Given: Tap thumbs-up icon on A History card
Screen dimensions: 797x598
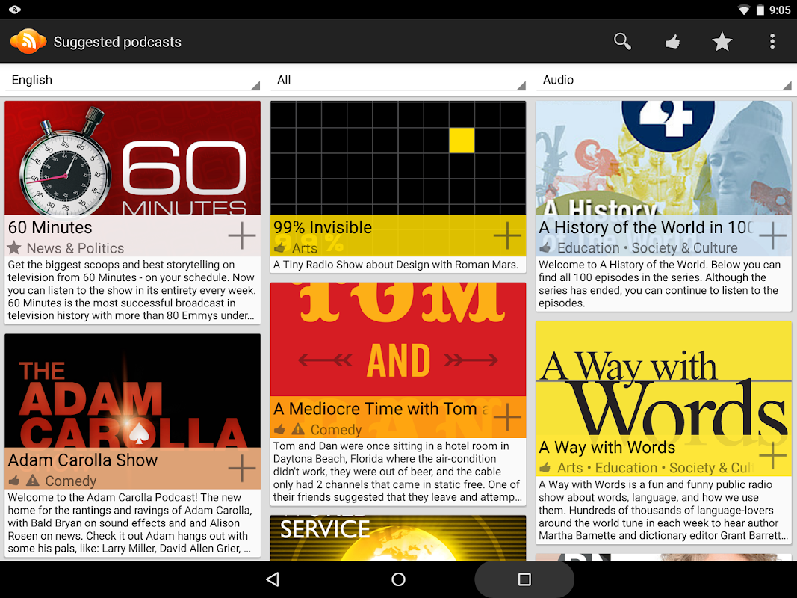Looking at the screenshot, I should (x=545, y=247).
